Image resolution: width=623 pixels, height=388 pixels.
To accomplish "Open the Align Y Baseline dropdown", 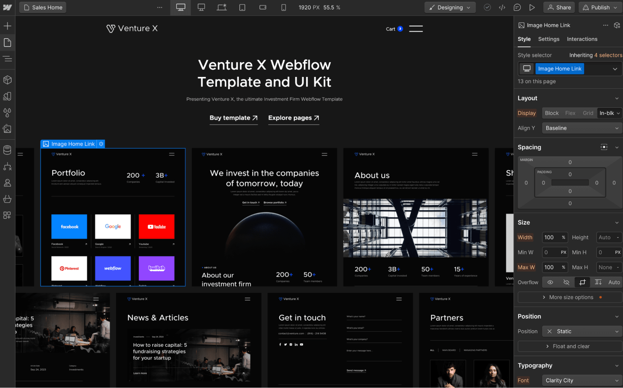I will pos(582,128).
